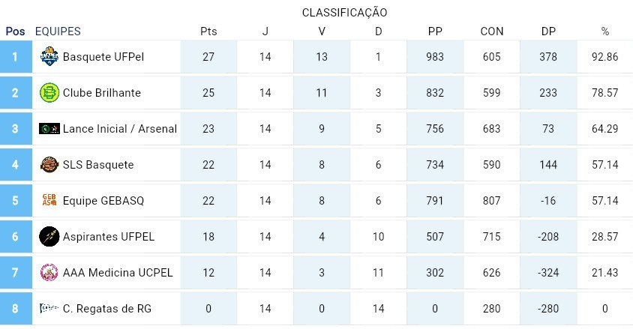Click the C. Regatas de RG flag logo
This screenshot has width=633, height=329.
[x=49, y=309]
